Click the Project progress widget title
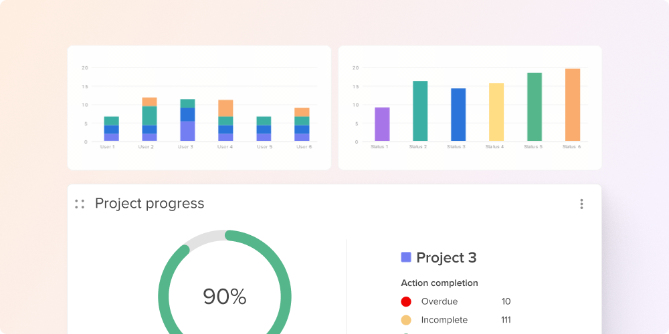669x334 pixels. (149, 203)
